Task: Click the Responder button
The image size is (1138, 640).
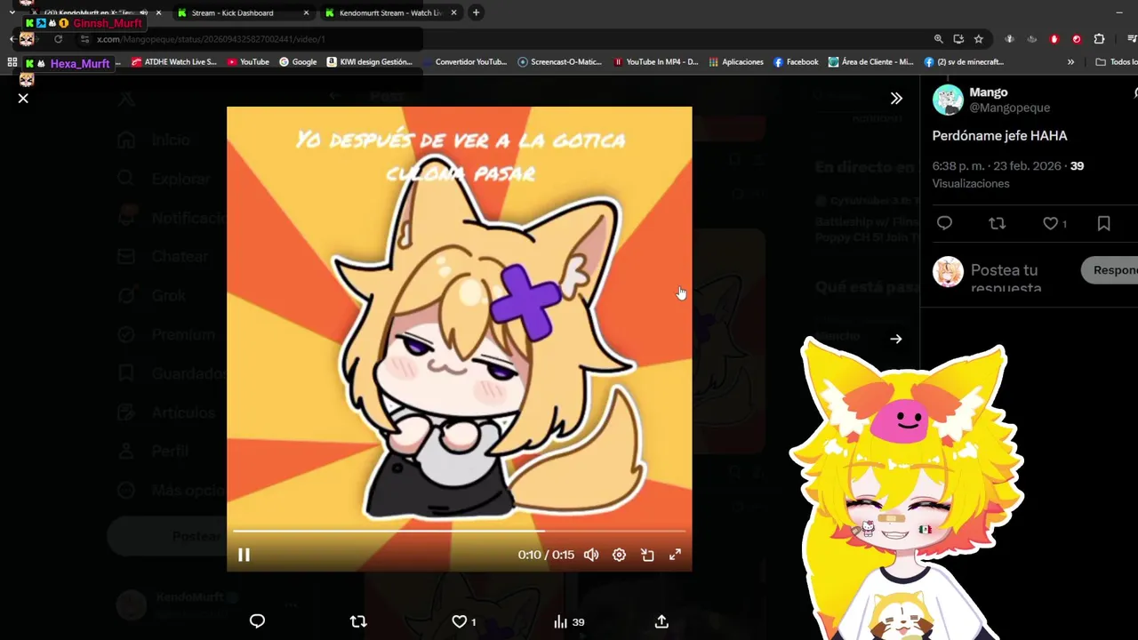Action: tap(1110, 270)
